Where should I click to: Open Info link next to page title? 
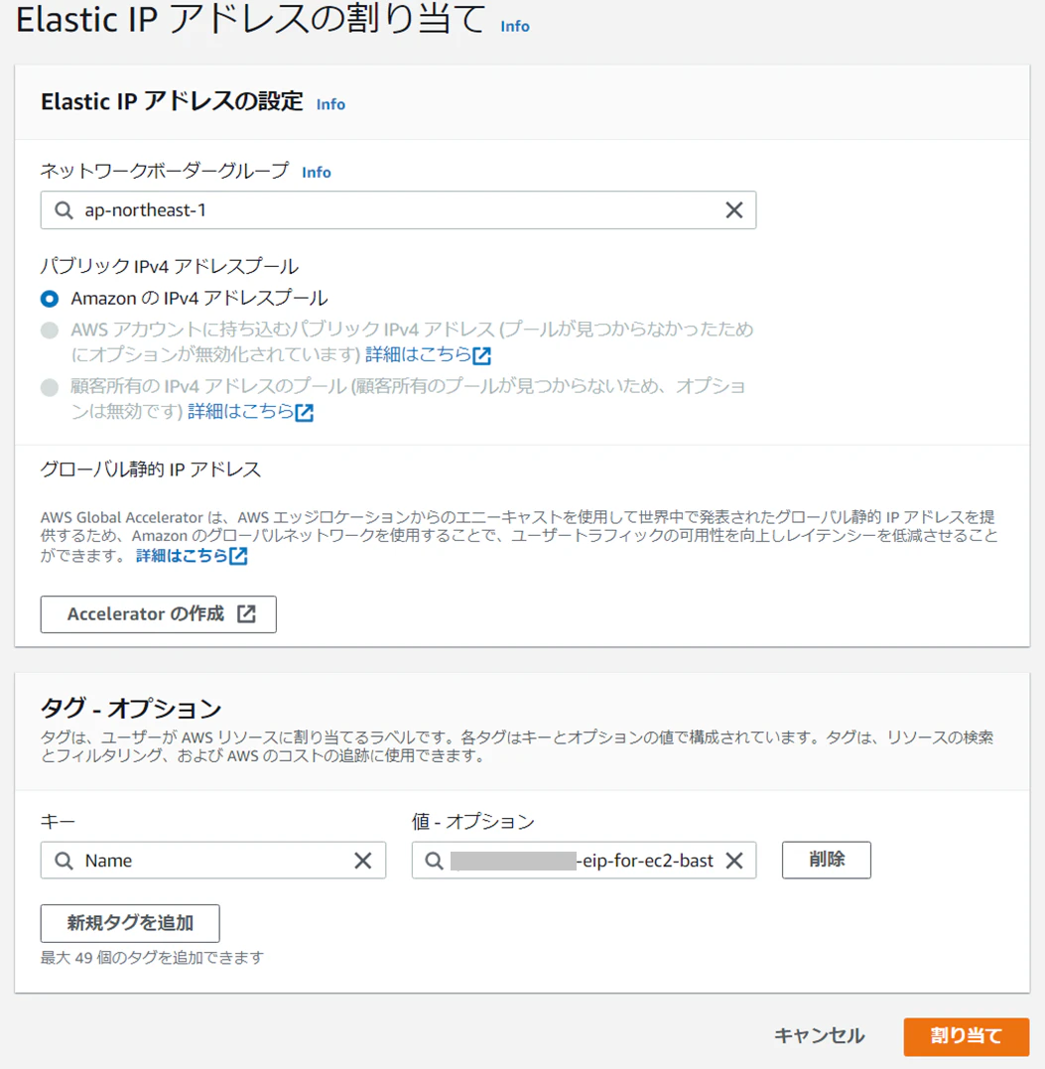(515, 26)
